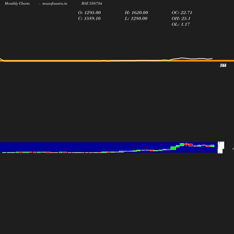Click the white price axis labels beside candles

[221, 147]
